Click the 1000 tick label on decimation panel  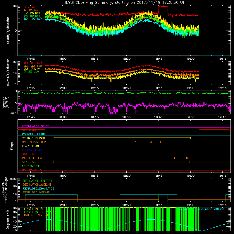coord(13,179)
